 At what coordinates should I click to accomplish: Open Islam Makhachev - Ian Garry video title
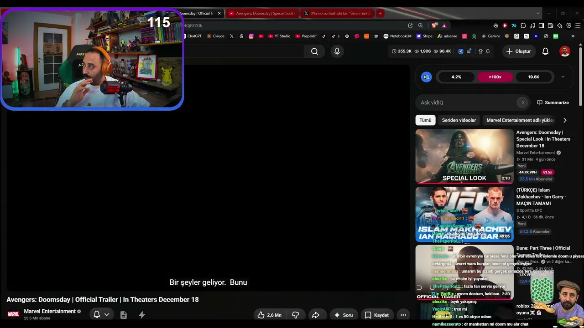click(x=541, y=197)
